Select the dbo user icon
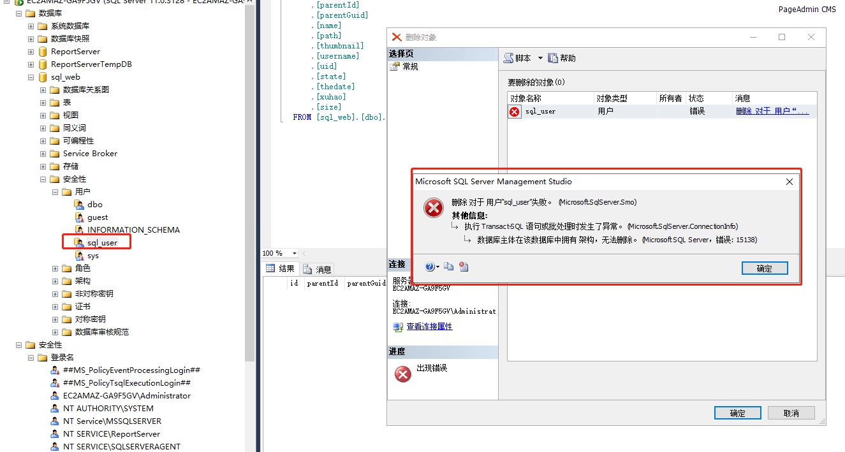845x452 pixels. click(x=79, y=205)
